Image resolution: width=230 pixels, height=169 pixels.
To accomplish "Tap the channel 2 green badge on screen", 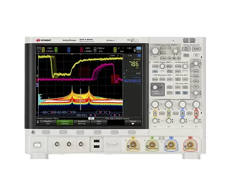I will [x=56, y=50].
